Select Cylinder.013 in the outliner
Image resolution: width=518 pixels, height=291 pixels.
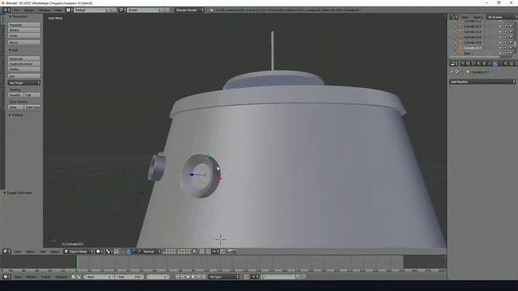click(x=473, y=26)
